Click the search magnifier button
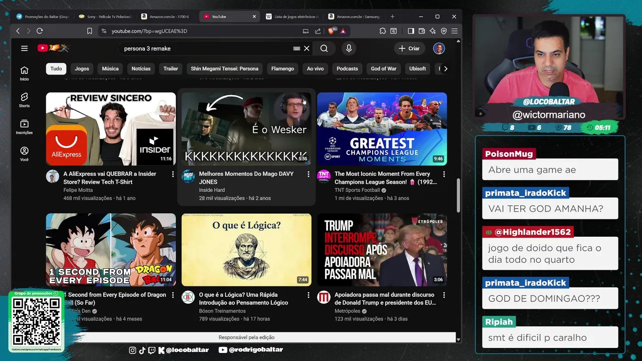Image resolution: width=642 pixels, height=361 pixels. (x=324, y=49)
